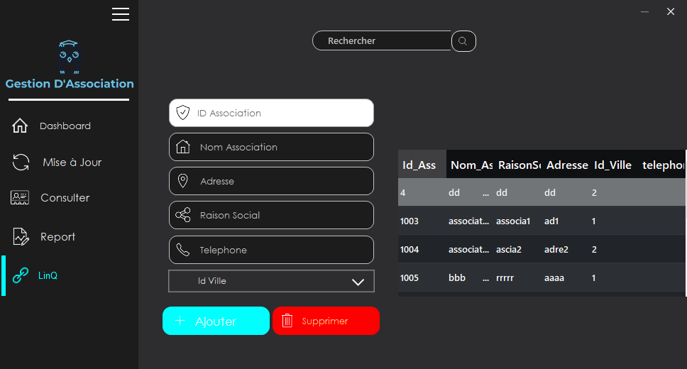Sort by the Id_Ass column header
687x369 pixels.
(422, 165)
